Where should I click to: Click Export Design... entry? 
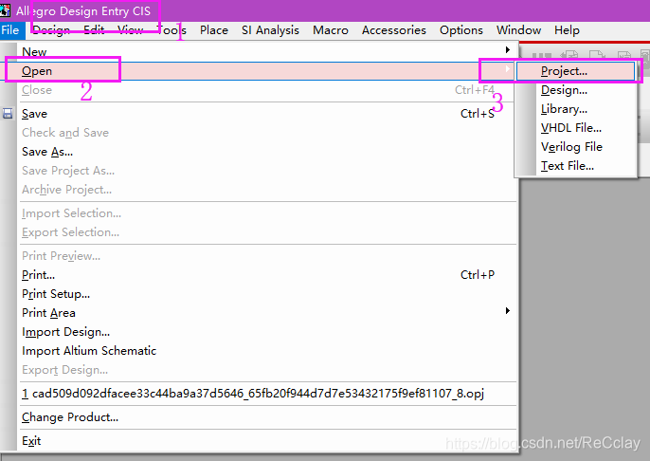click(267, 370)
